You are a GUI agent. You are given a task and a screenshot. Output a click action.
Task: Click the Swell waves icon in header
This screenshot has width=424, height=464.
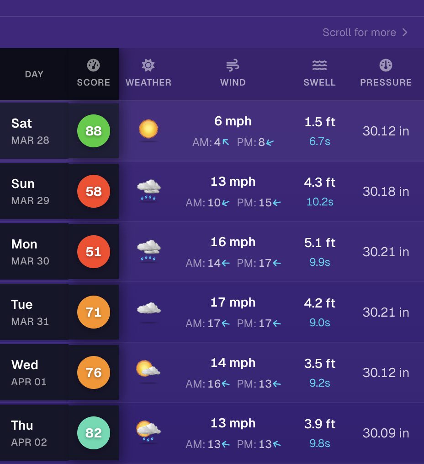(319, 65)
